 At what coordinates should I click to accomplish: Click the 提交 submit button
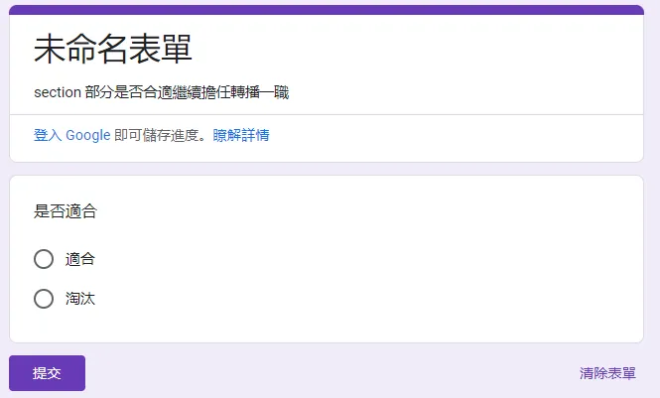[x=48, y=373]
